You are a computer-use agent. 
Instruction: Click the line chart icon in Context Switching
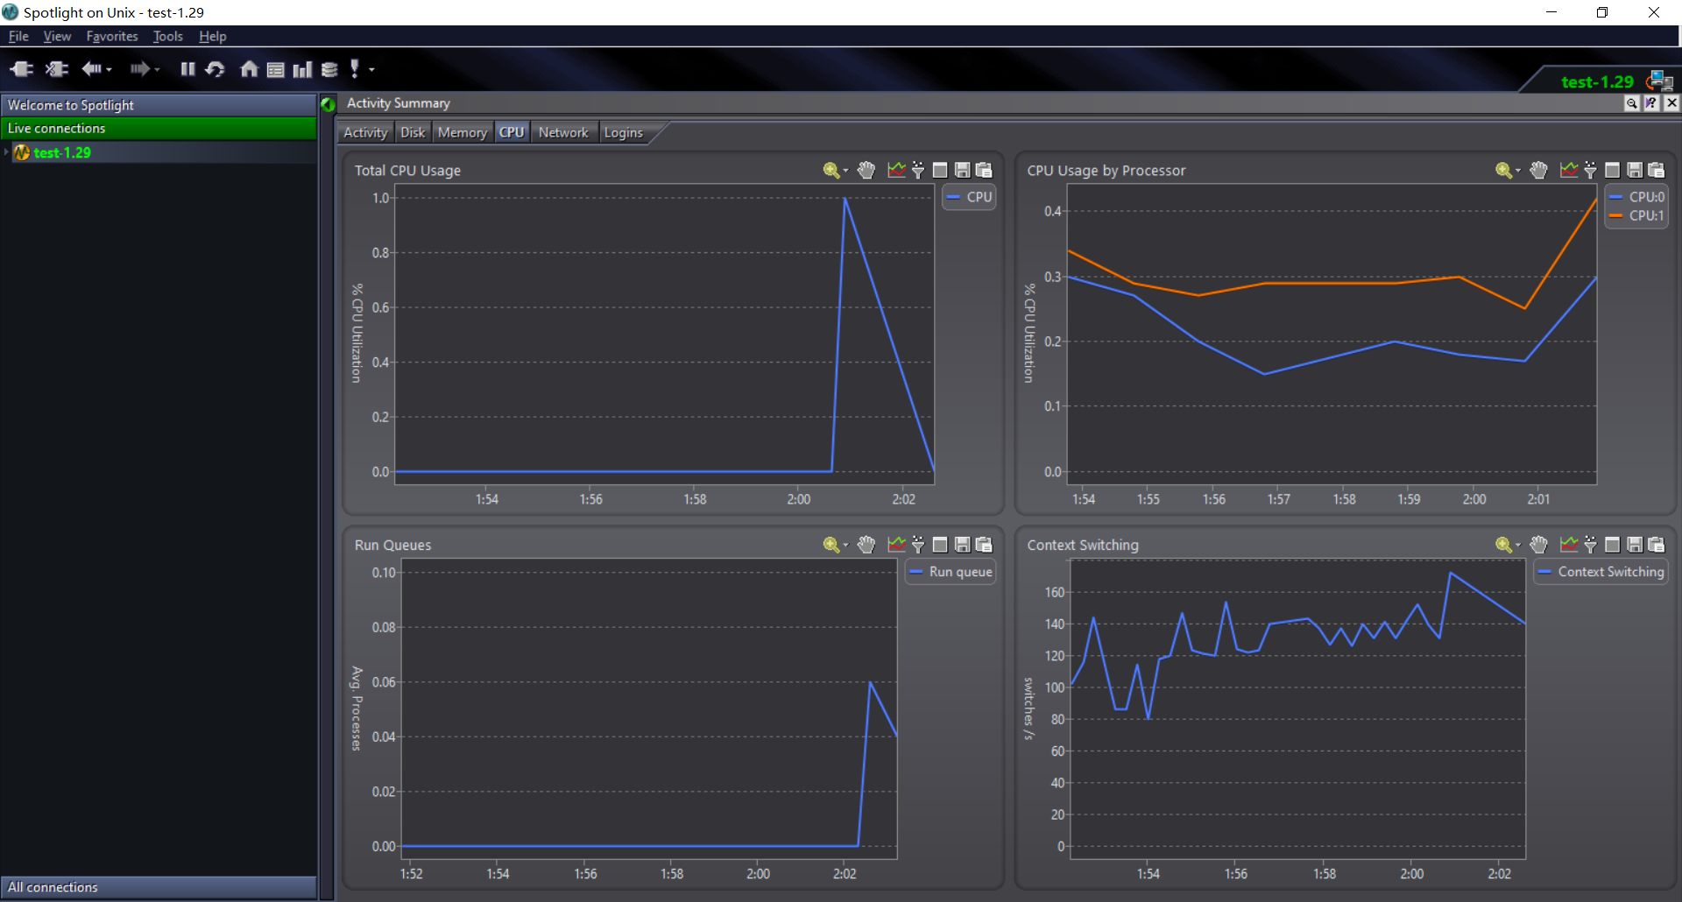1569,545
